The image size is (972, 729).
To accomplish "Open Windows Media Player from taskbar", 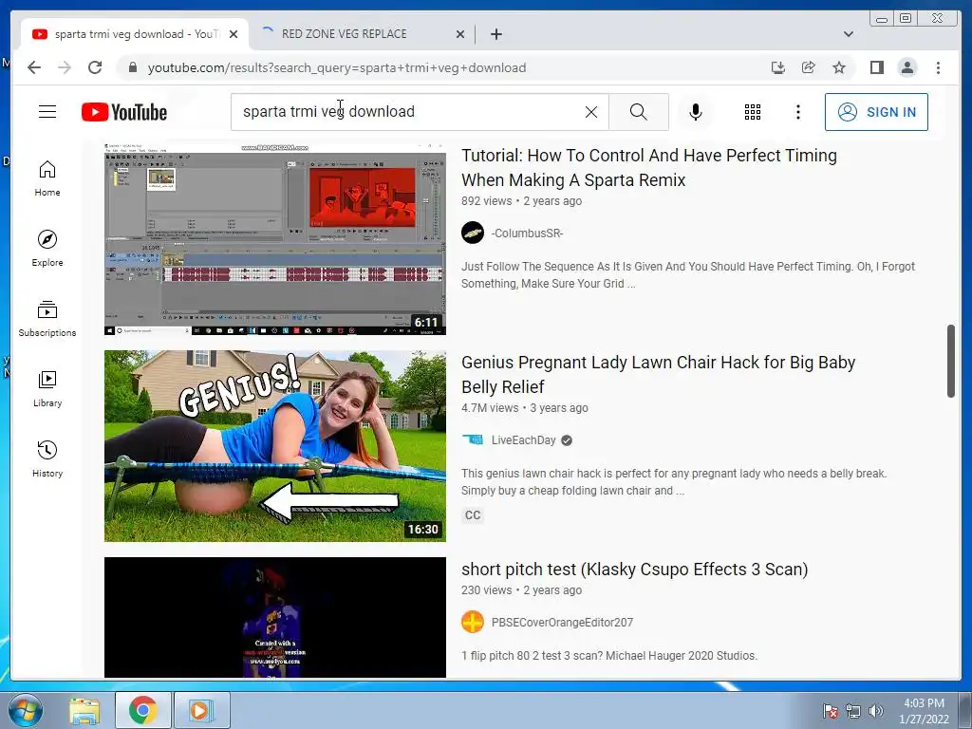I will click(201, 710).
